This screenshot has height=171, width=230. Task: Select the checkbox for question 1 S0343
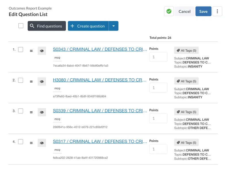(20, 49)
